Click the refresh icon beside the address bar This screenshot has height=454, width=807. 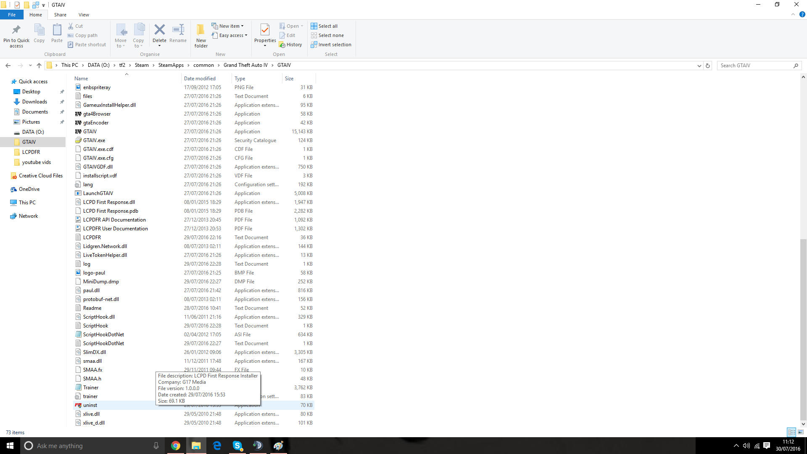(x=708, y=66)
